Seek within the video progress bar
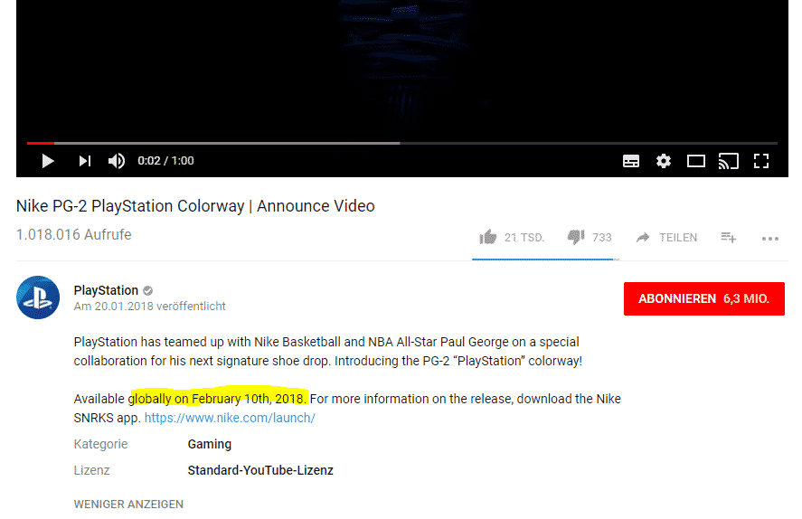The width and height of the screenshot is (802, 519). click(x=402, y=143)
